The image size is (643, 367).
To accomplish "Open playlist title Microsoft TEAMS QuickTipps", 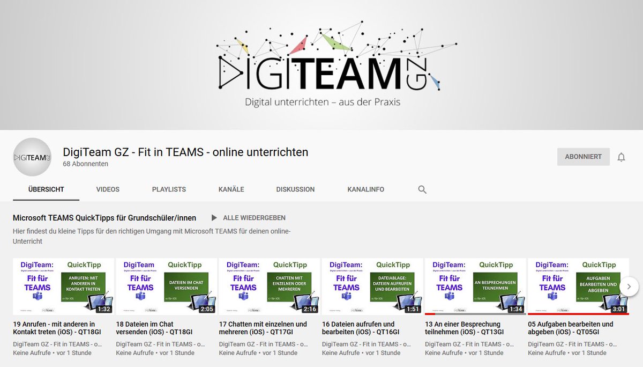I will (104, 218).
